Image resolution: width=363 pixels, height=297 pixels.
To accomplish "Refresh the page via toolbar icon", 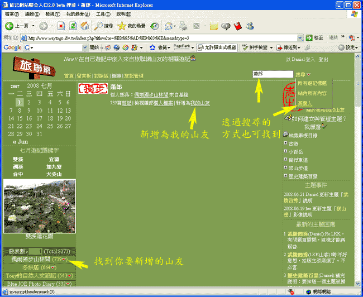I will (x=73, y=26).
